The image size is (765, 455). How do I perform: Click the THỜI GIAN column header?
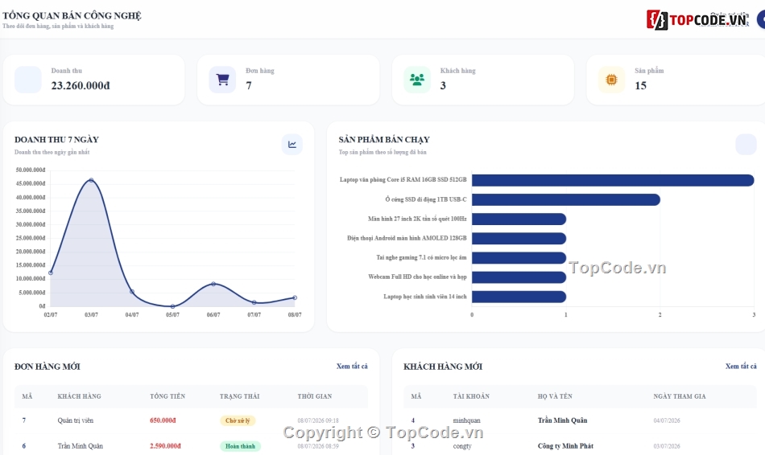click(x=315, y=396)
